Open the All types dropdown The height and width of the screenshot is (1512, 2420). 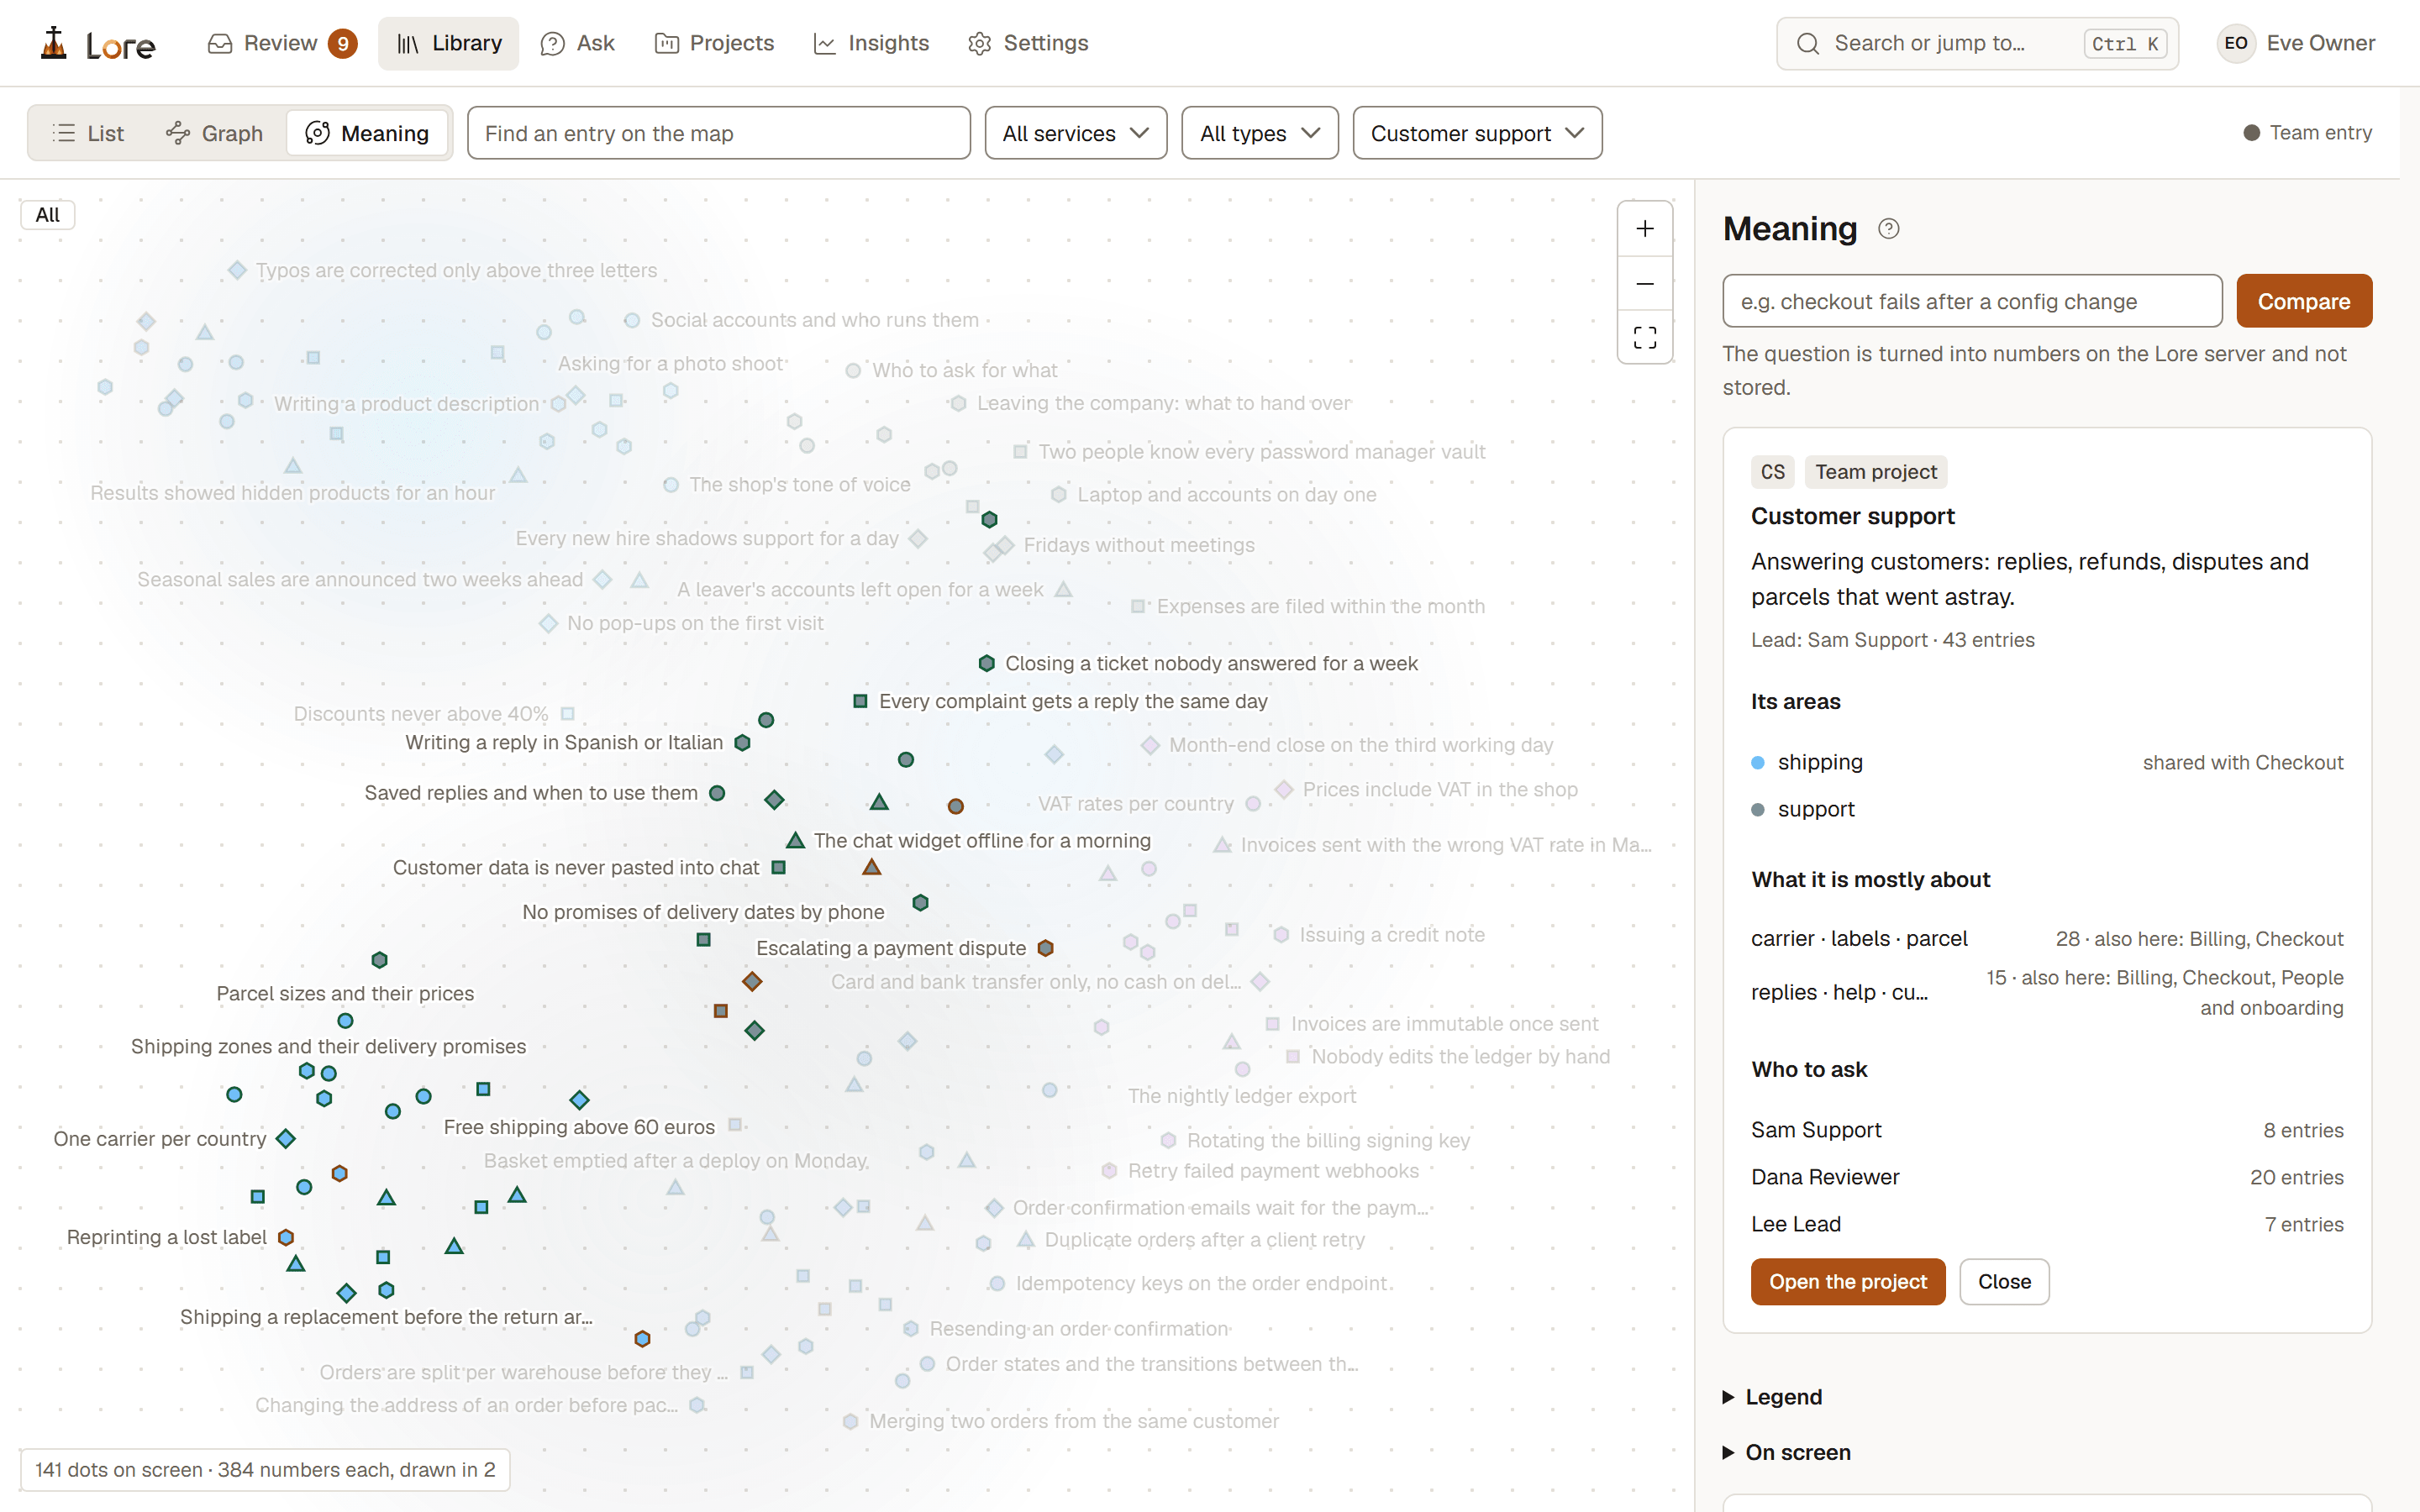1260,133
